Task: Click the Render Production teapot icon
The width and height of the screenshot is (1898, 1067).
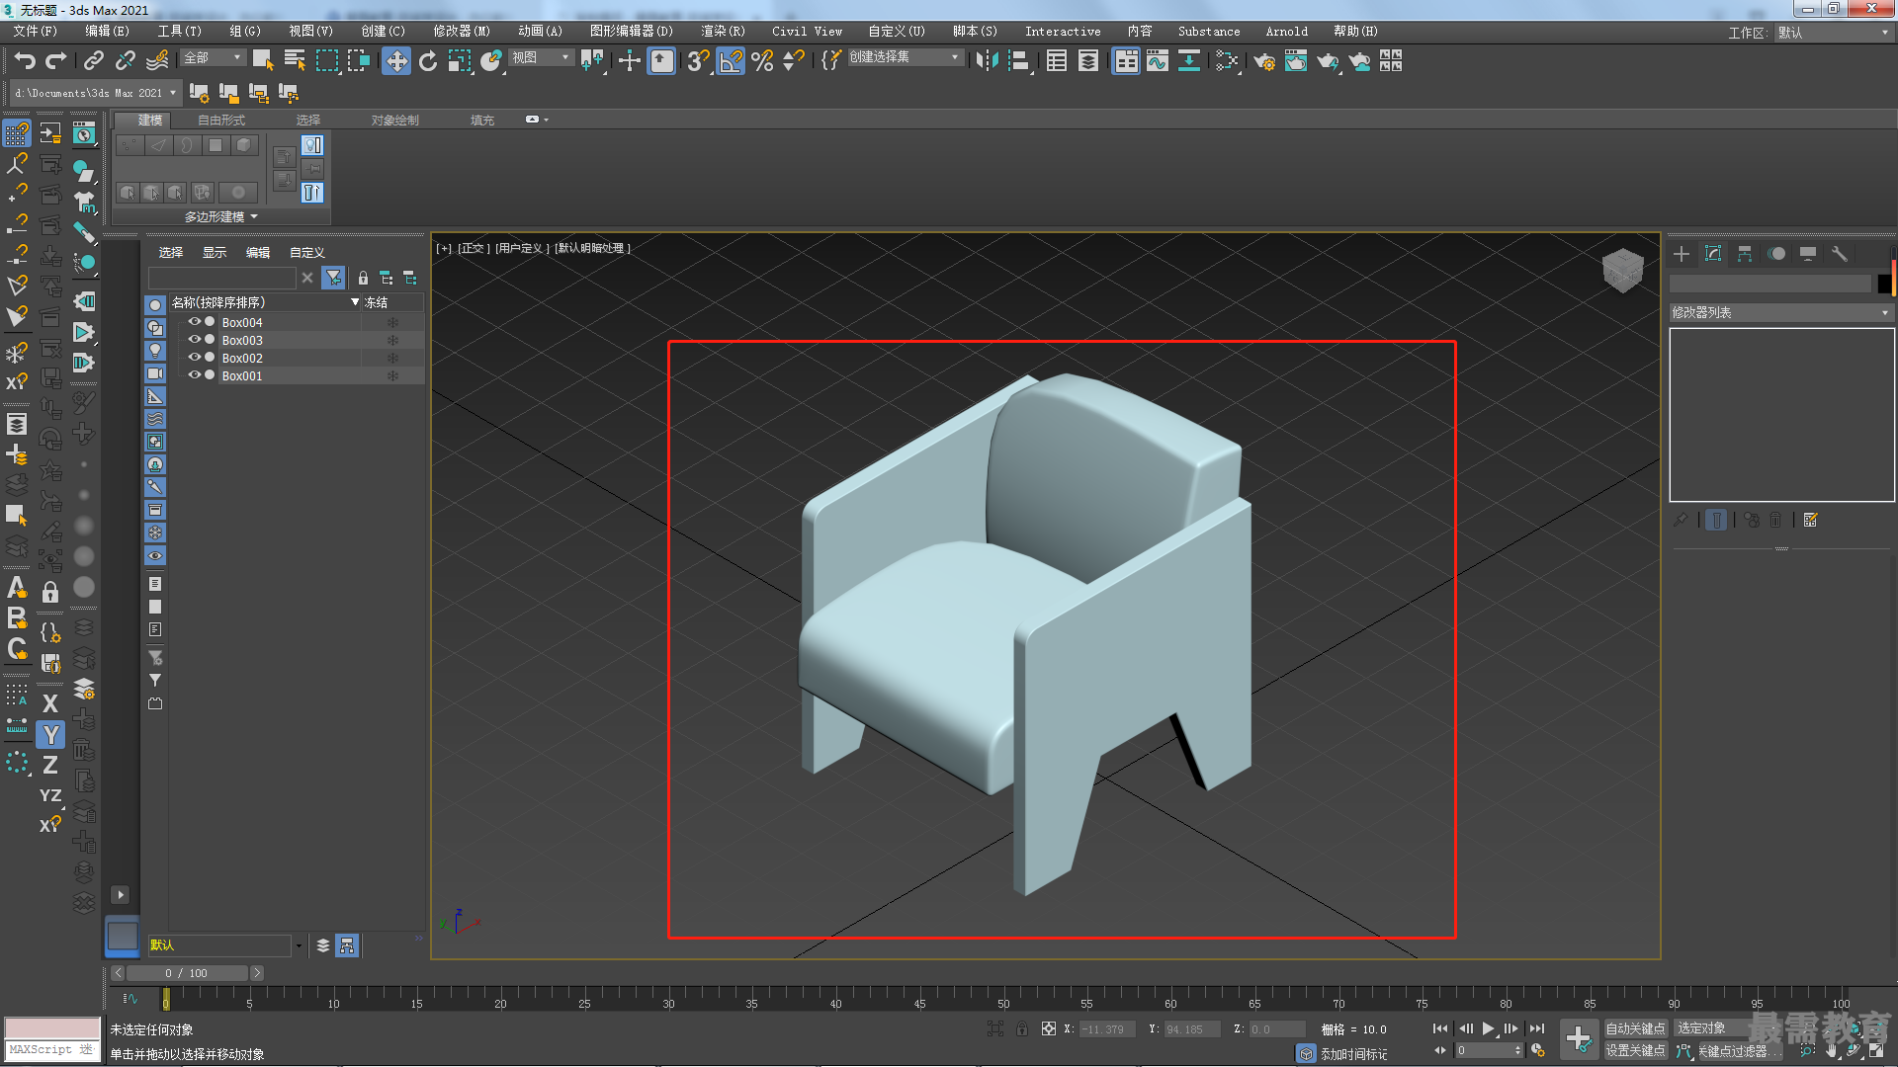Action: [1328, 61]
